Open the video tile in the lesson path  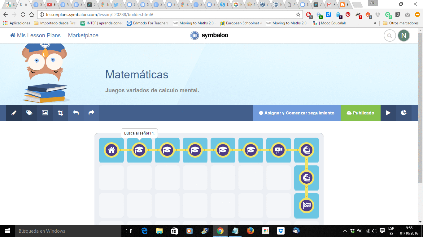tap(279, 150)
